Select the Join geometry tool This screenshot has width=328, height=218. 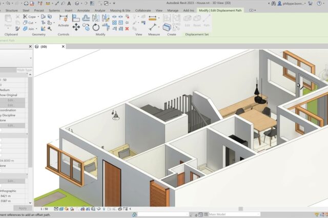25,29
